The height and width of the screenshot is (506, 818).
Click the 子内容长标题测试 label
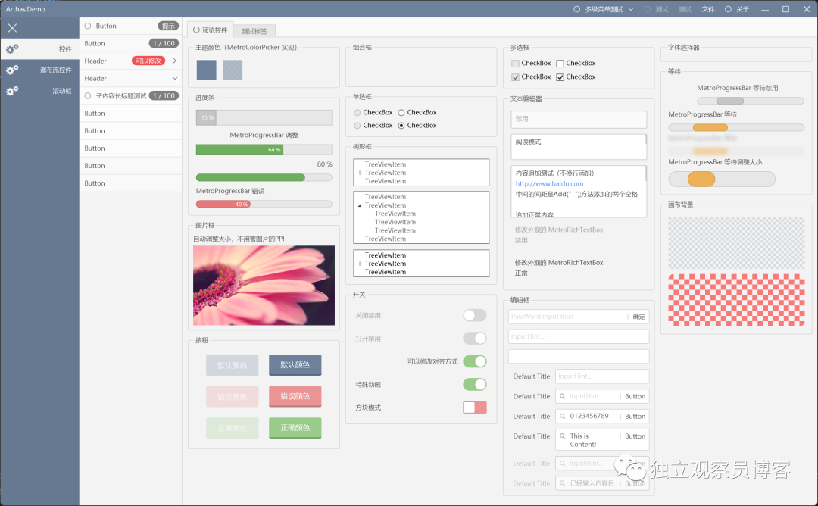point(121,96)
